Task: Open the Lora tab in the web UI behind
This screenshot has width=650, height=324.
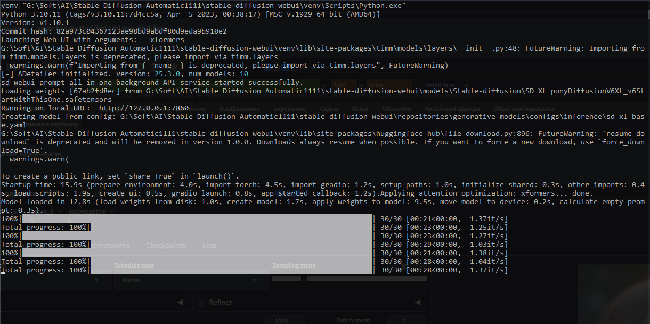Action: 209,246
